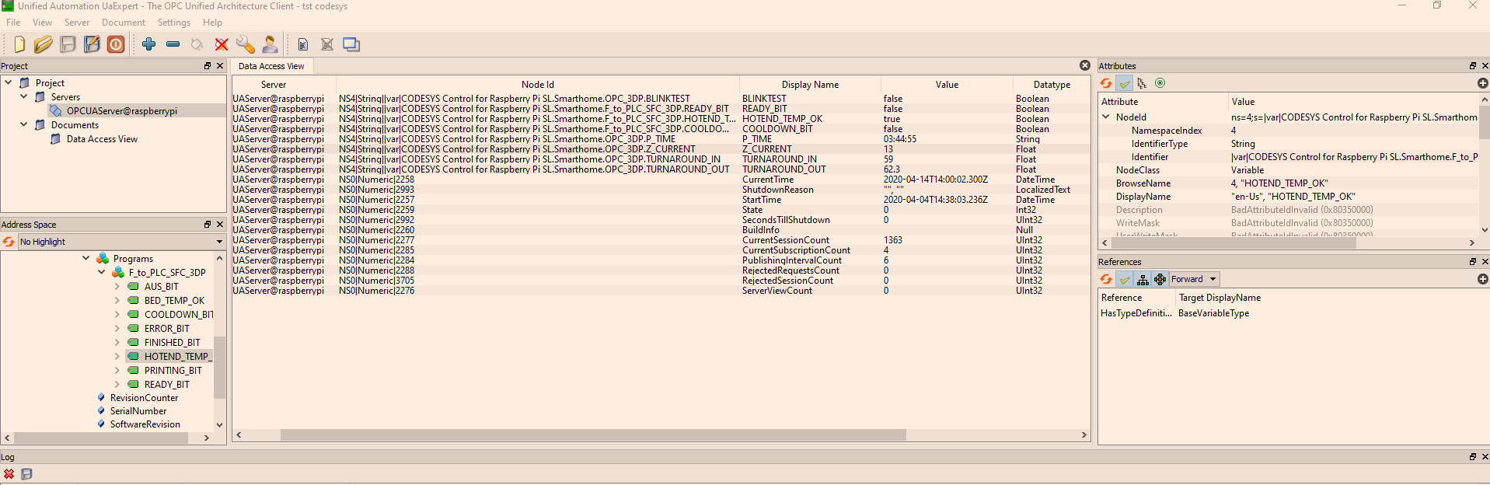Image resolution: width=1490 pixels, height=485 pixels.
Task: Open the Forward reference direction dropdown
Action: click(1195, 279)
